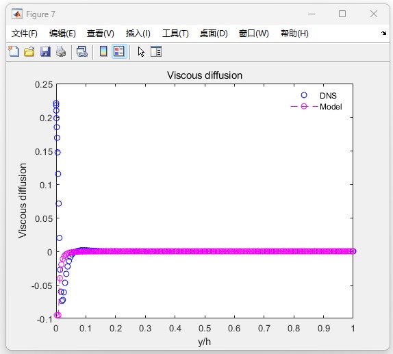Screen dimensions: 393x354
Task: Click the Link Plot toolbar icon
Action: point(82,51)
